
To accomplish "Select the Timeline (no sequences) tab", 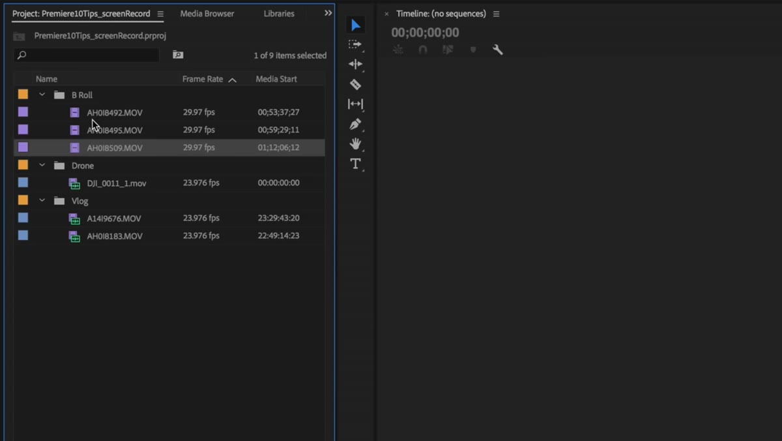I will [x=441, y=14].
